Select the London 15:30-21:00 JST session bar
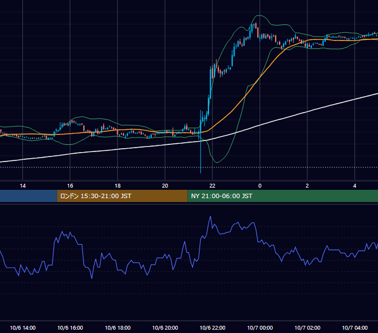 coord(122,196)
